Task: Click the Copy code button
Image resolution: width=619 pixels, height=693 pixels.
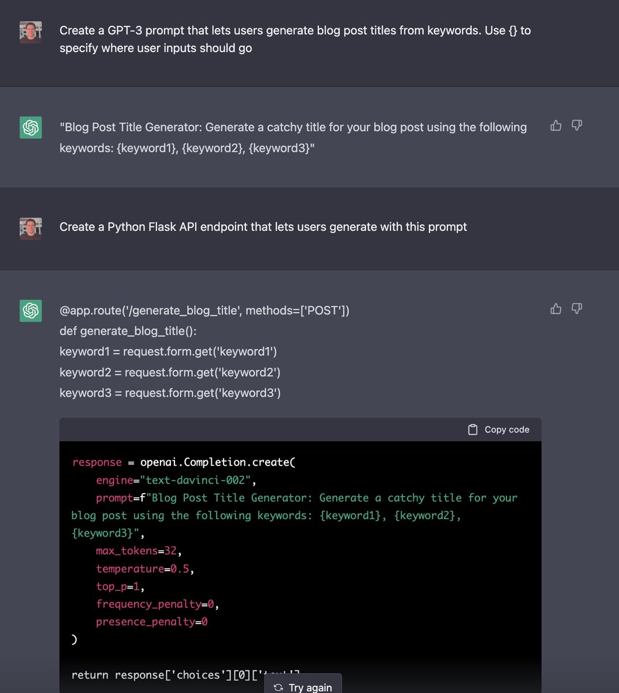Action: coord(498,430)
